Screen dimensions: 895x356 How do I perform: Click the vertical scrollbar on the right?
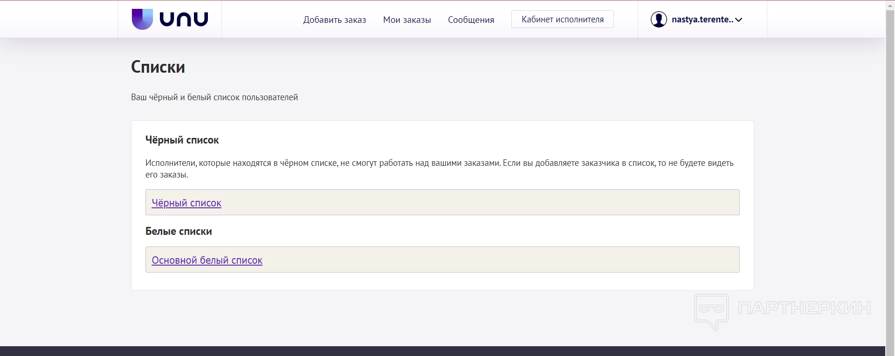[890, 177]
